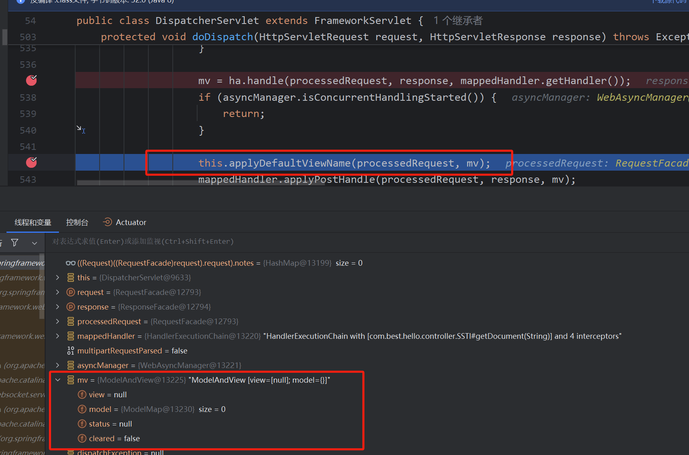Click the field icon beside 'model'

[82, 409]
